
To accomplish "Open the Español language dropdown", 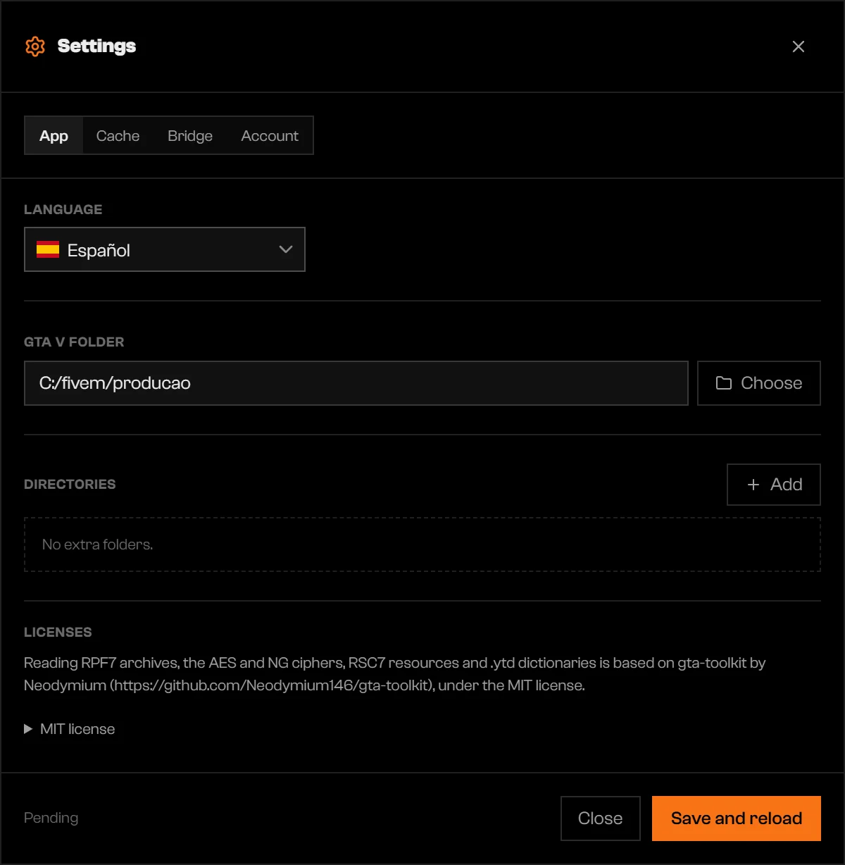I will click(165, 249).
